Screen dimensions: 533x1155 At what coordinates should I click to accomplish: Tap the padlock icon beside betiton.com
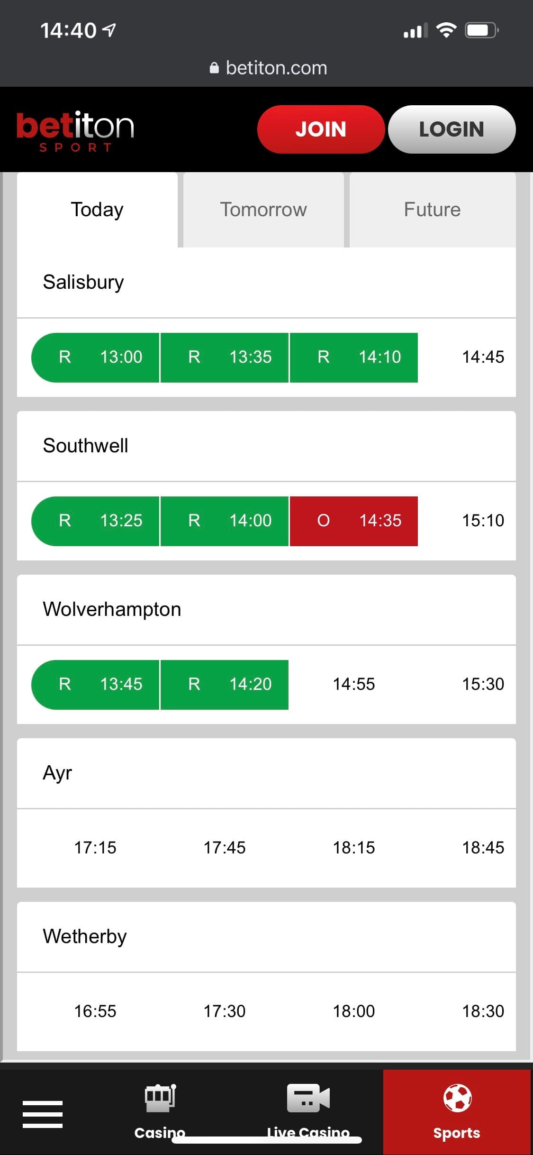tap(214, 68)
